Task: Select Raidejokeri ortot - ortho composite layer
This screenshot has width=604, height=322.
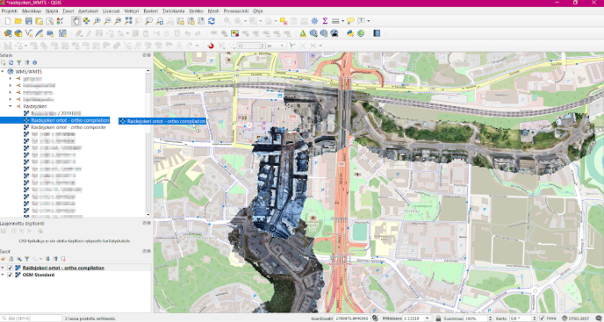Action: (68, 127)
